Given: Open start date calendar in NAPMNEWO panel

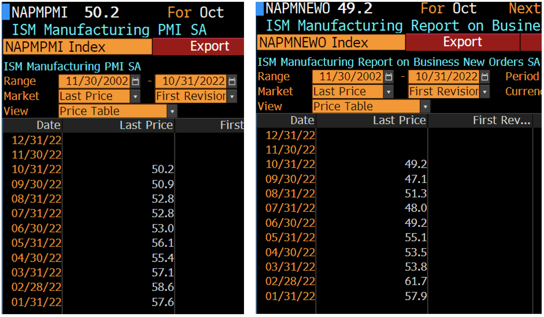Looking at the screenshot, I should click(x=389, y=77).
